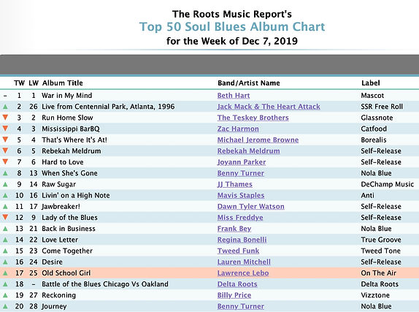419x312 pixels.
Task: Click the up arrow beside Back in Business
Action: [5, 229]
